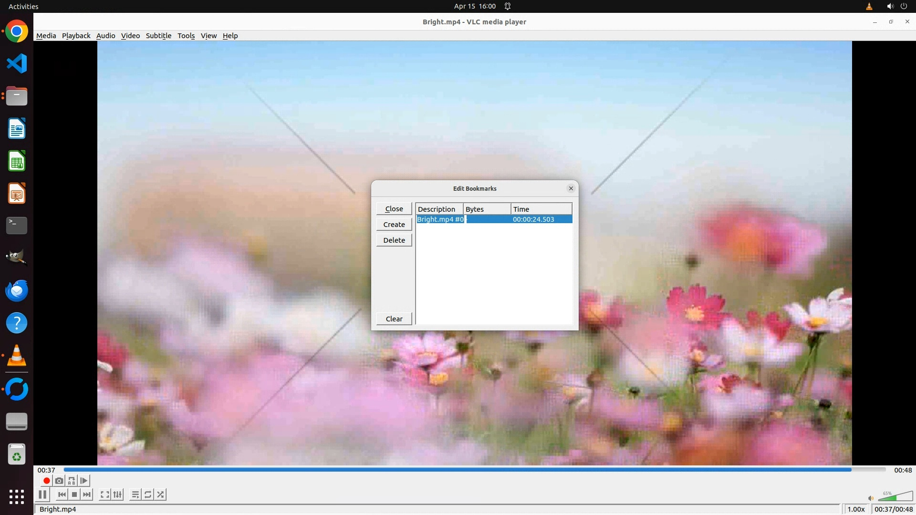This screenshot has width=916, height=515.
Task: Open the Tools menu
Action: [x=186, y=36]
